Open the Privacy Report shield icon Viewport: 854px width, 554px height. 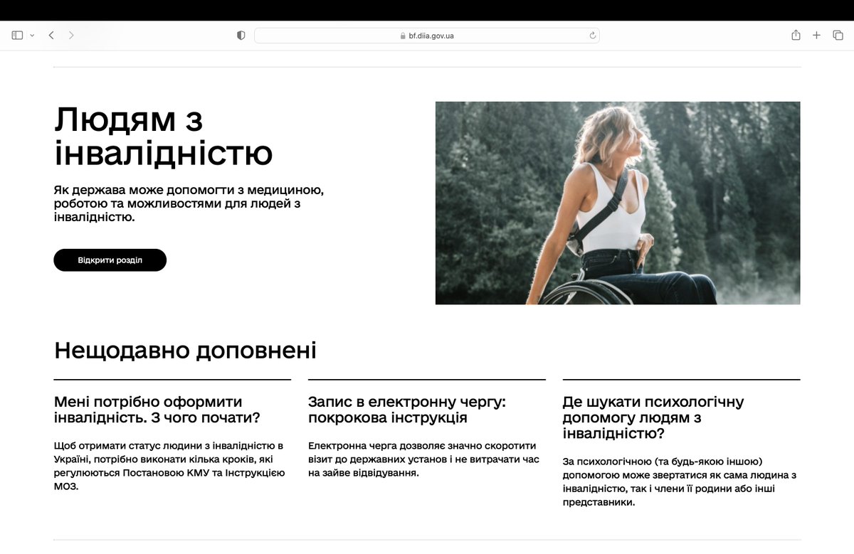pos(241,34)
